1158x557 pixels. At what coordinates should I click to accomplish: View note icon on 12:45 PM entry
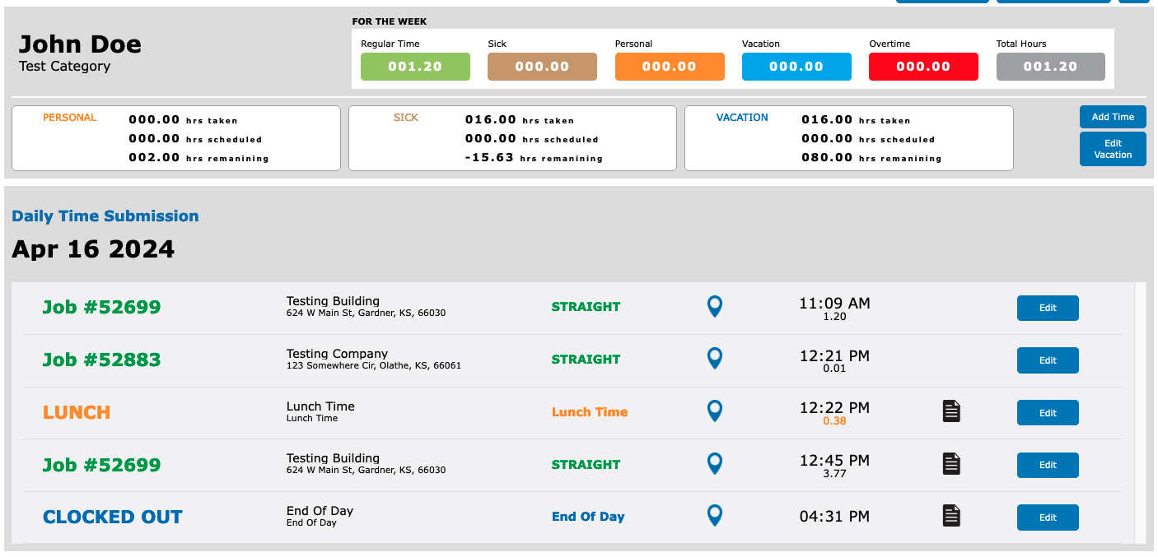pos(951,464)
